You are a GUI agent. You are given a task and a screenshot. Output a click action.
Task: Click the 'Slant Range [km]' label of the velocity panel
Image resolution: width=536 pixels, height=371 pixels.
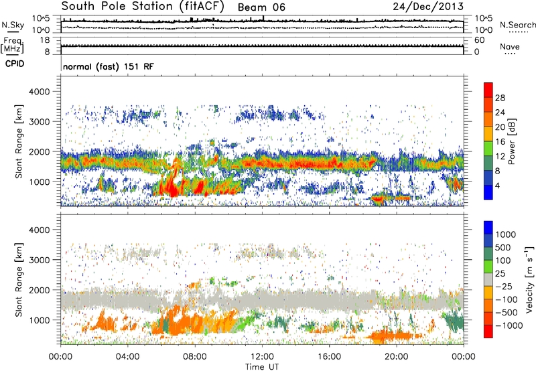point(18,279)
